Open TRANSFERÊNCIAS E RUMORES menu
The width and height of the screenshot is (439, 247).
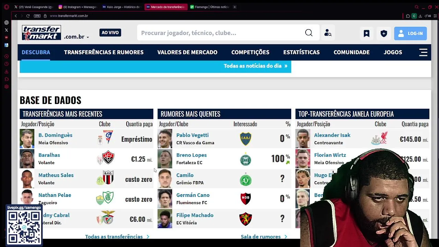pyautogui.click(x=104, y=52)
